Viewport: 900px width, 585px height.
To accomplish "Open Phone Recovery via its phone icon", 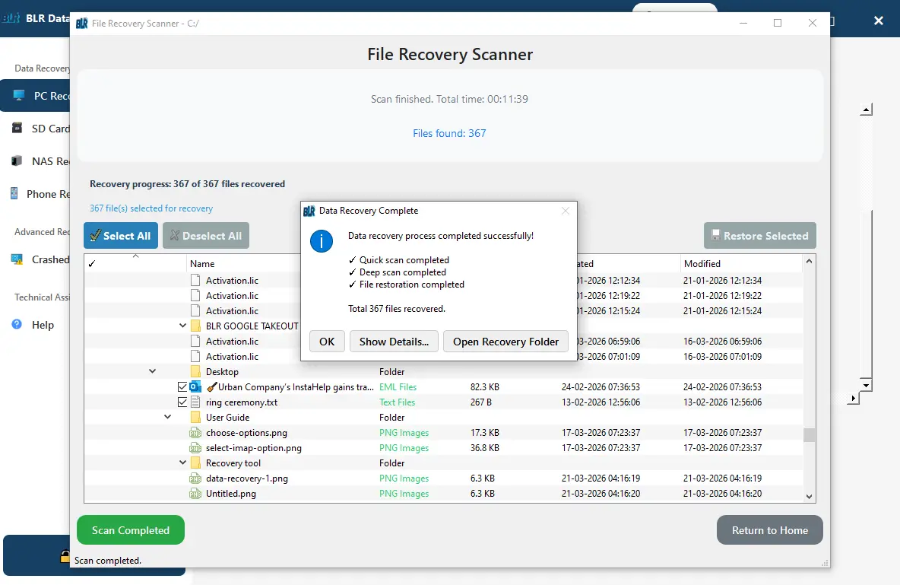I will [x=14, y=194].
